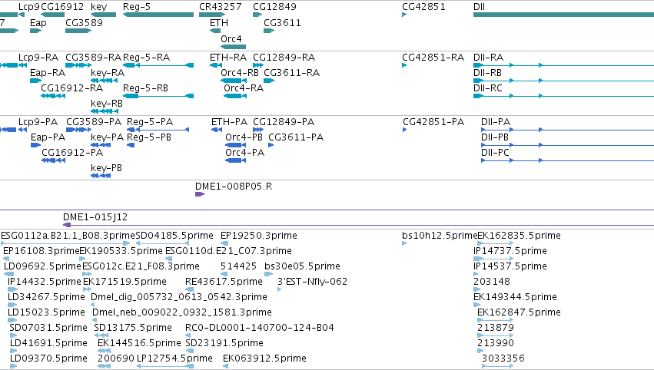The image size is (654, 370).
Task: Select transcript Orc4-RB
Action: pyautogui.click(x=233, y=81)
